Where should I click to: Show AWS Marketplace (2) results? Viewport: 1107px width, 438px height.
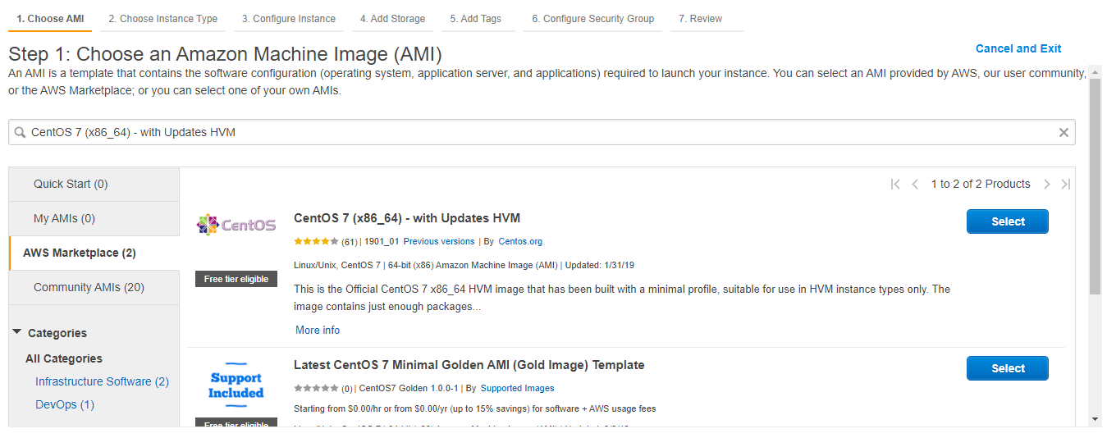click(x=94, y=253)
